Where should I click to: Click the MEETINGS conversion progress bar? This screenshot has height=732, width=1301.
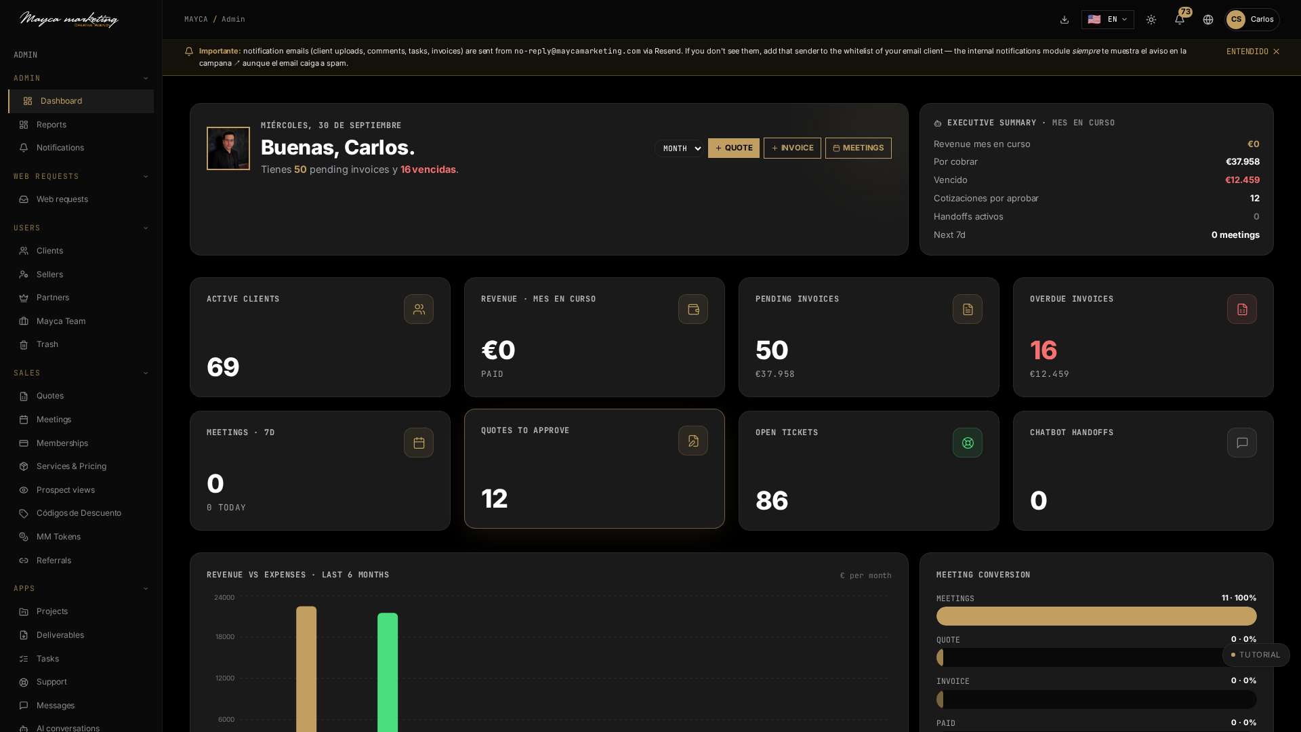tap(1096, 616)
